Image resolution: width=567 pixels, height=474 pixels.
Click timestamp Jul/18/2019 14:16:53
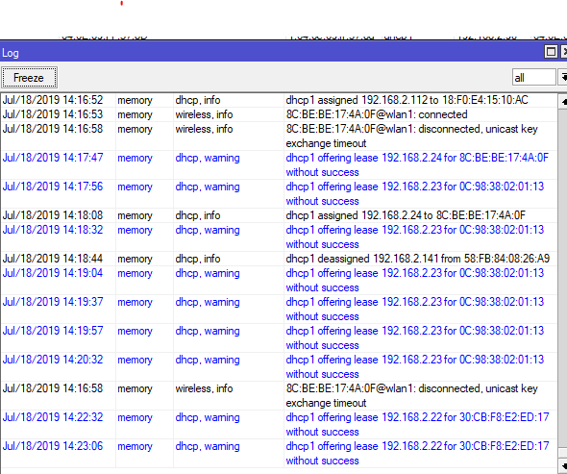tap(53, 114)
